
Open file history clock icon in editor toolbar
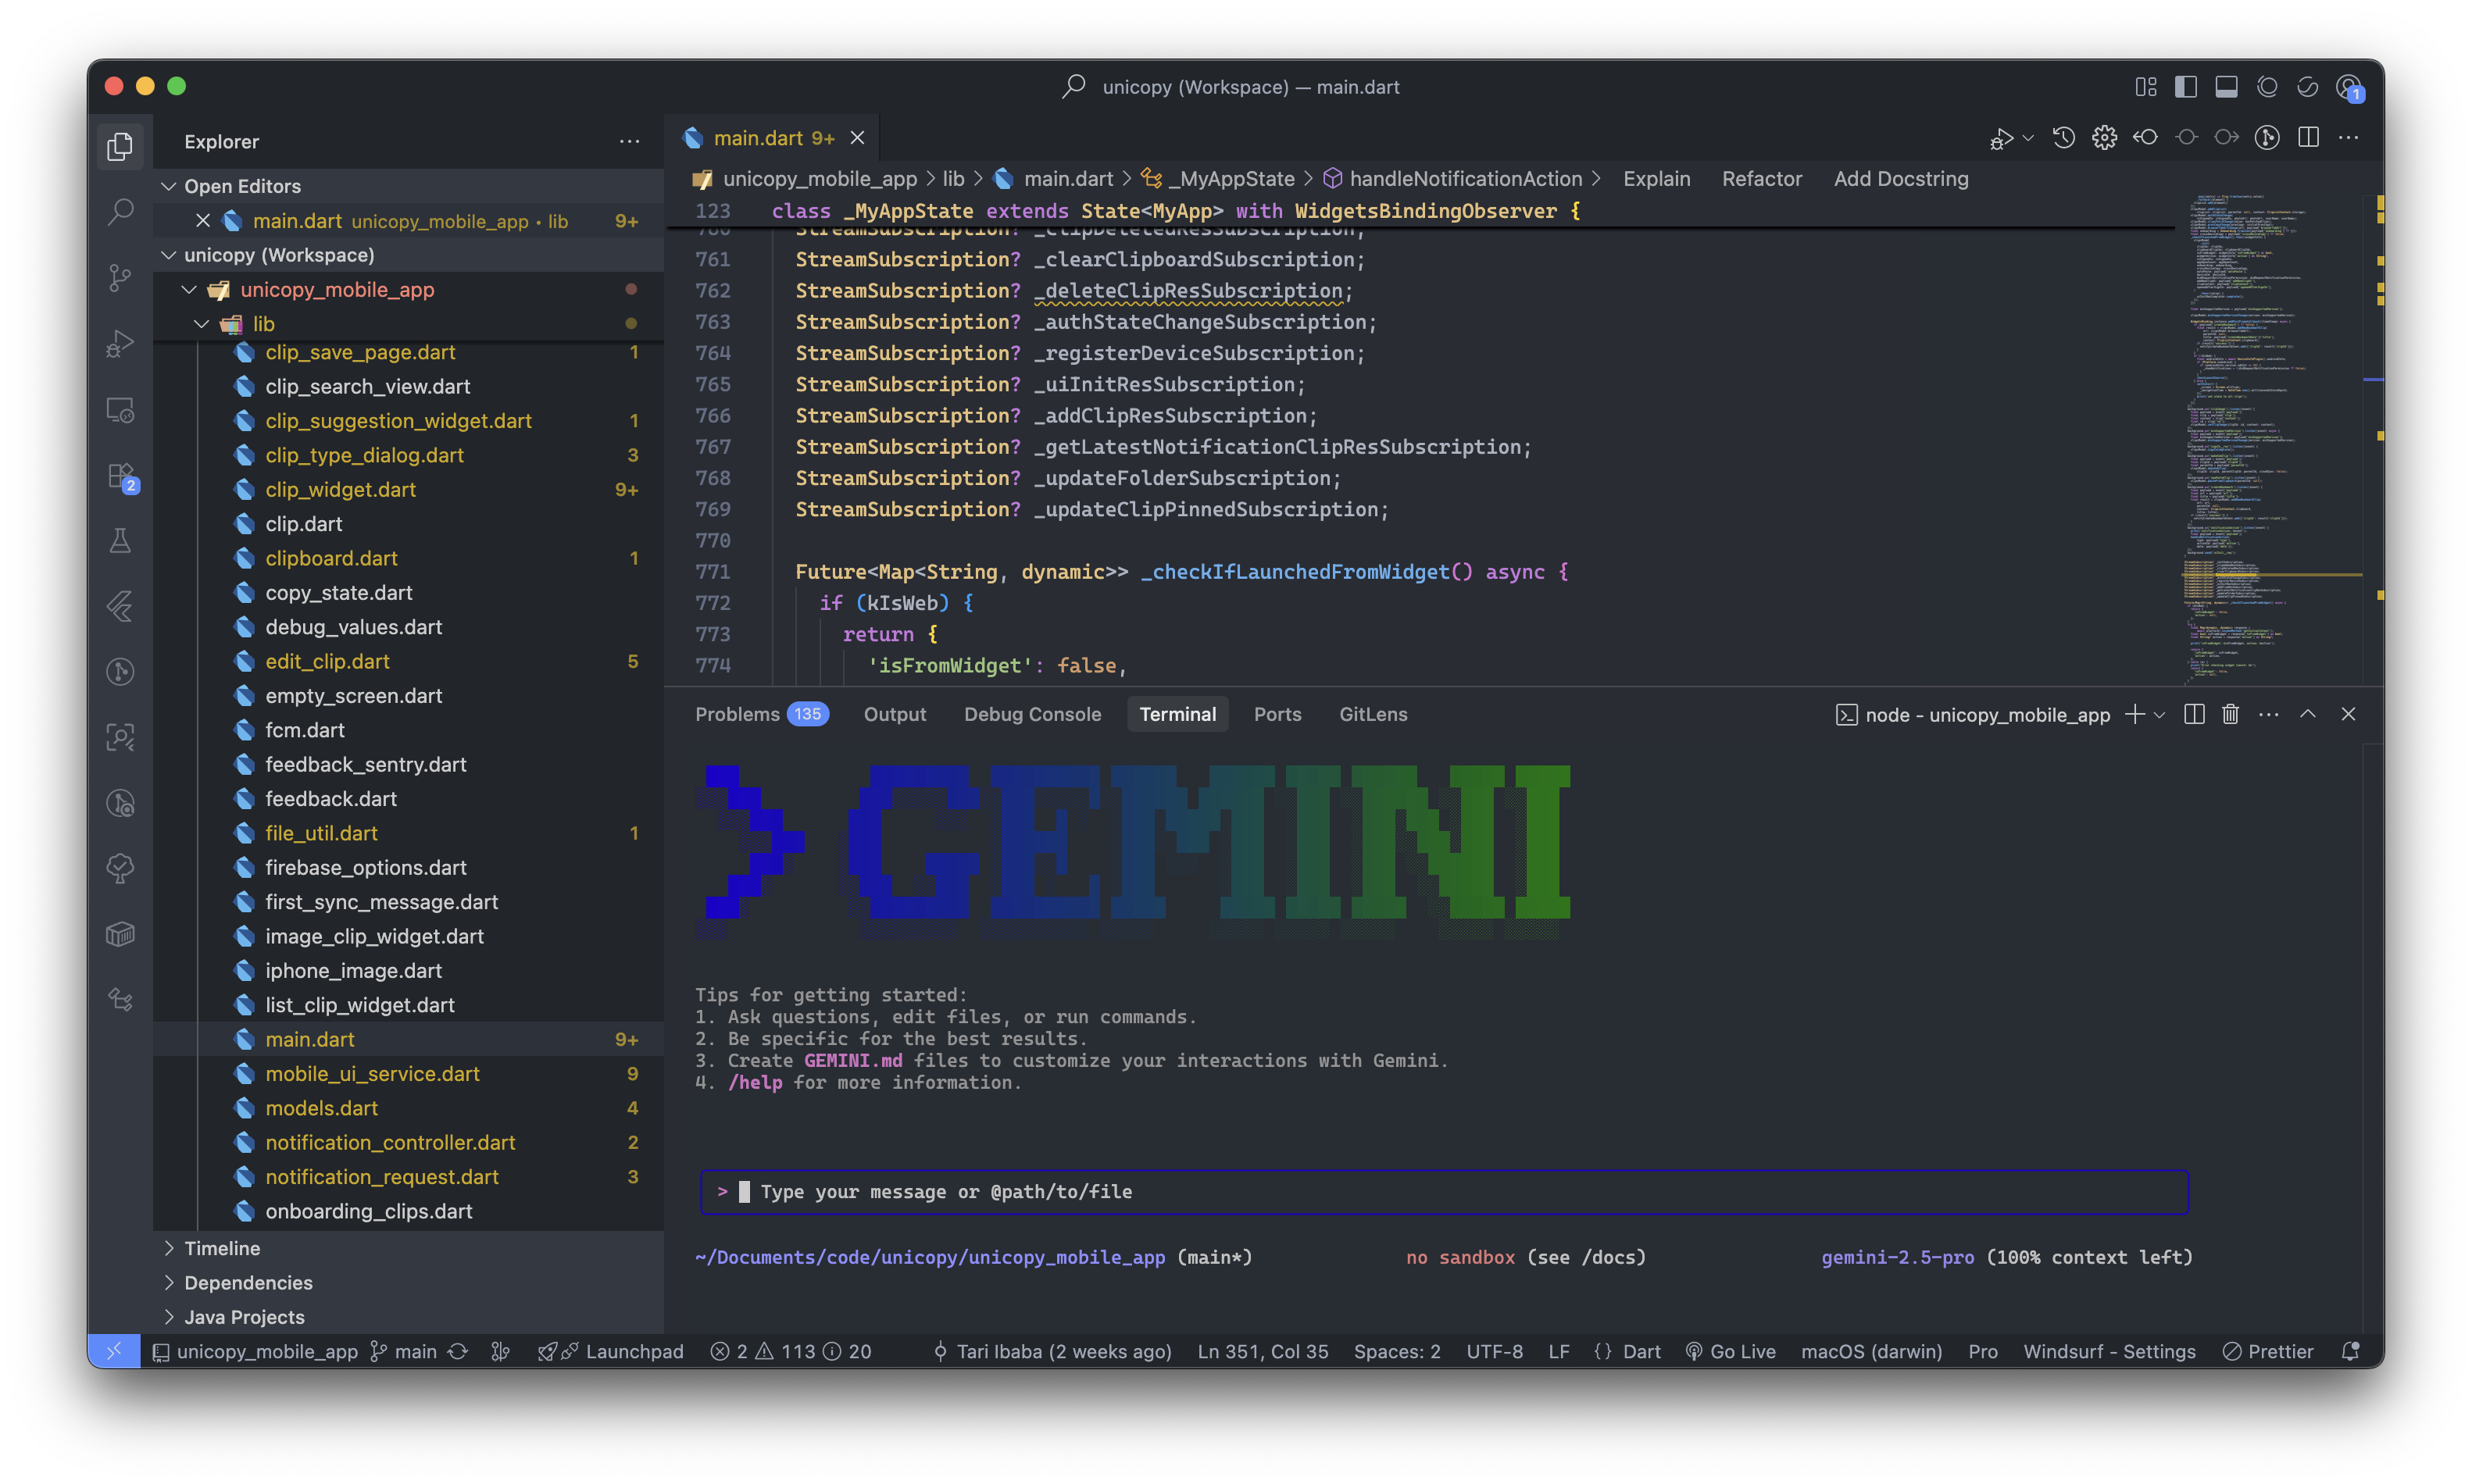pyautogui.click(x=2063, y=138)
